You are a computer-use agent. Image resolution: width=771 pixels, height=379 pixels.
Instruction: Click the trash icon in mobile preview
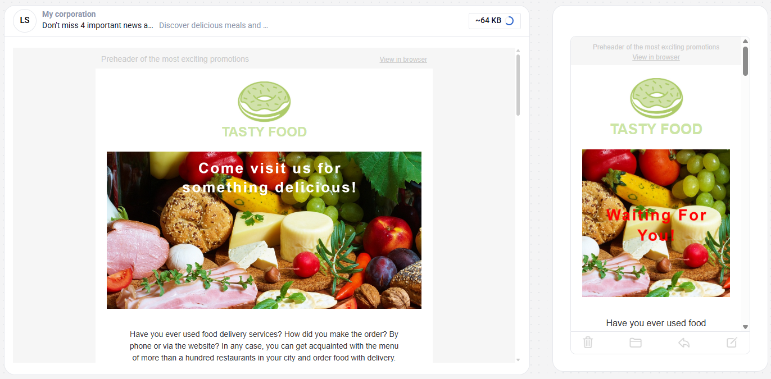coord(588,343)
